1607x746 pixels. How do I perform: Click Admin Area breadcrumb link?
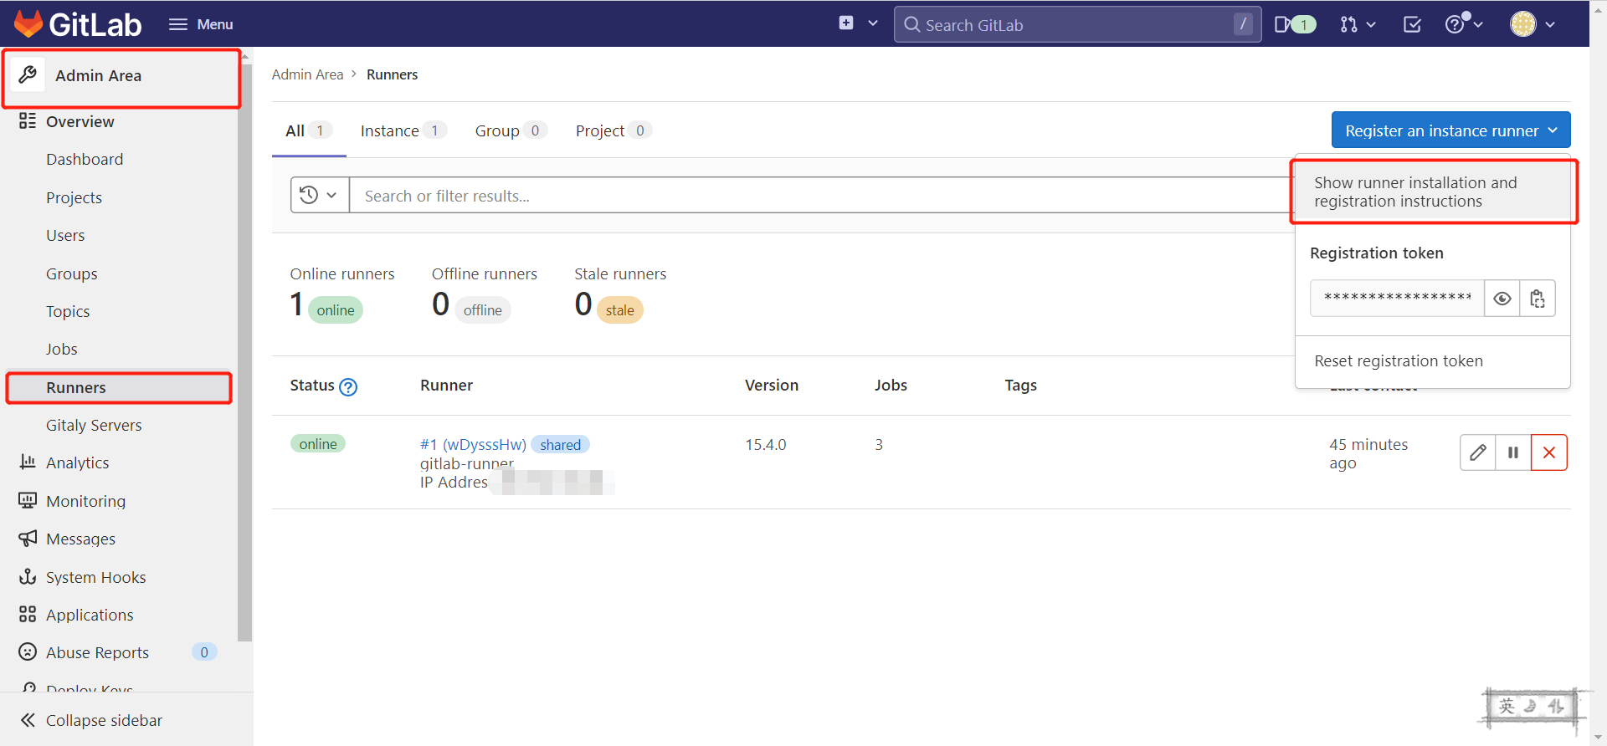[x=307, y=74]
